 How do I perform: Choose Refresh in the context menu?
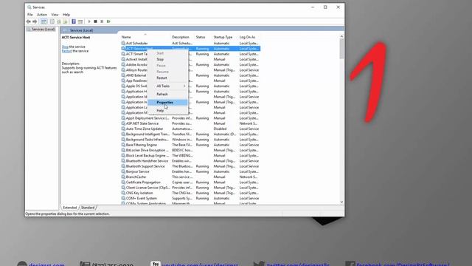tap(168, 94)
